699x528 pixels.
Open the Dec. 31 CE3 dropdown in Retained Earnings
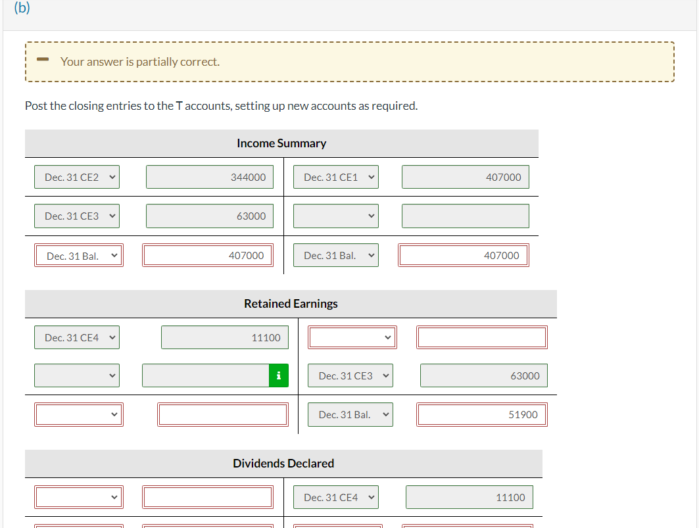350,375
